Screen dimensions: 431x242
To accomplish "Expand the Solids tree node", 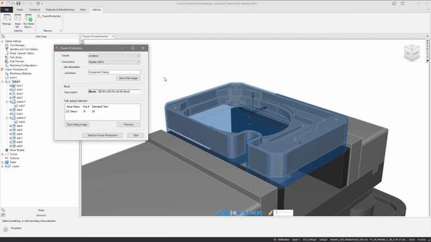I will point(2,162).
